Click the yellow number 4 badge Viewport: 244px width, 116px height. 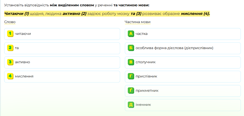point(10,76)
